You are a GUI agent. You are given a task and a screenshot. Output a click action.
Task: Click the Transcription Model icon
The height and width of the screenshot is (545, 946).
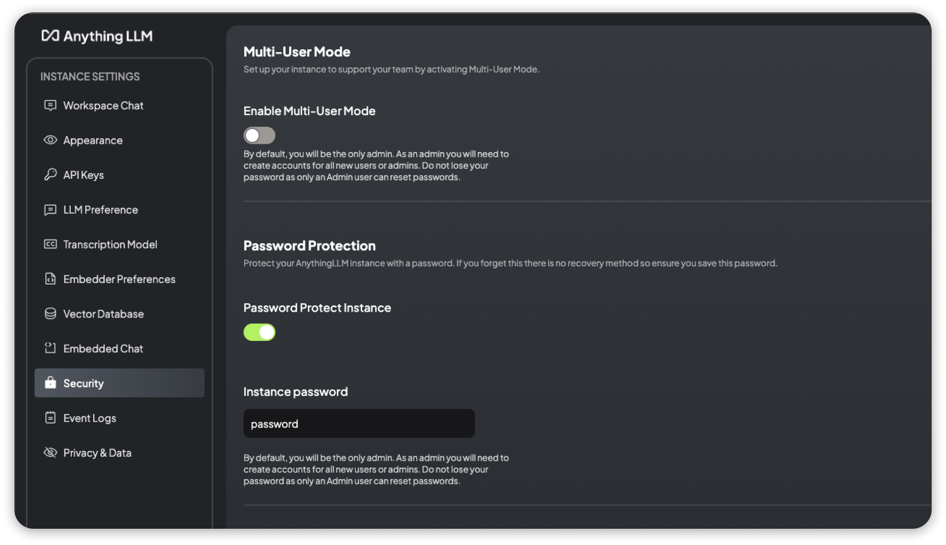point(50,244)
